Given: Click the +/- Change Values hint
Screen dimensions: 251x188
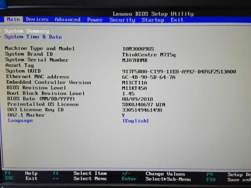Looking at the screenshot, I should pyautogui.click(x=153, y=174).
